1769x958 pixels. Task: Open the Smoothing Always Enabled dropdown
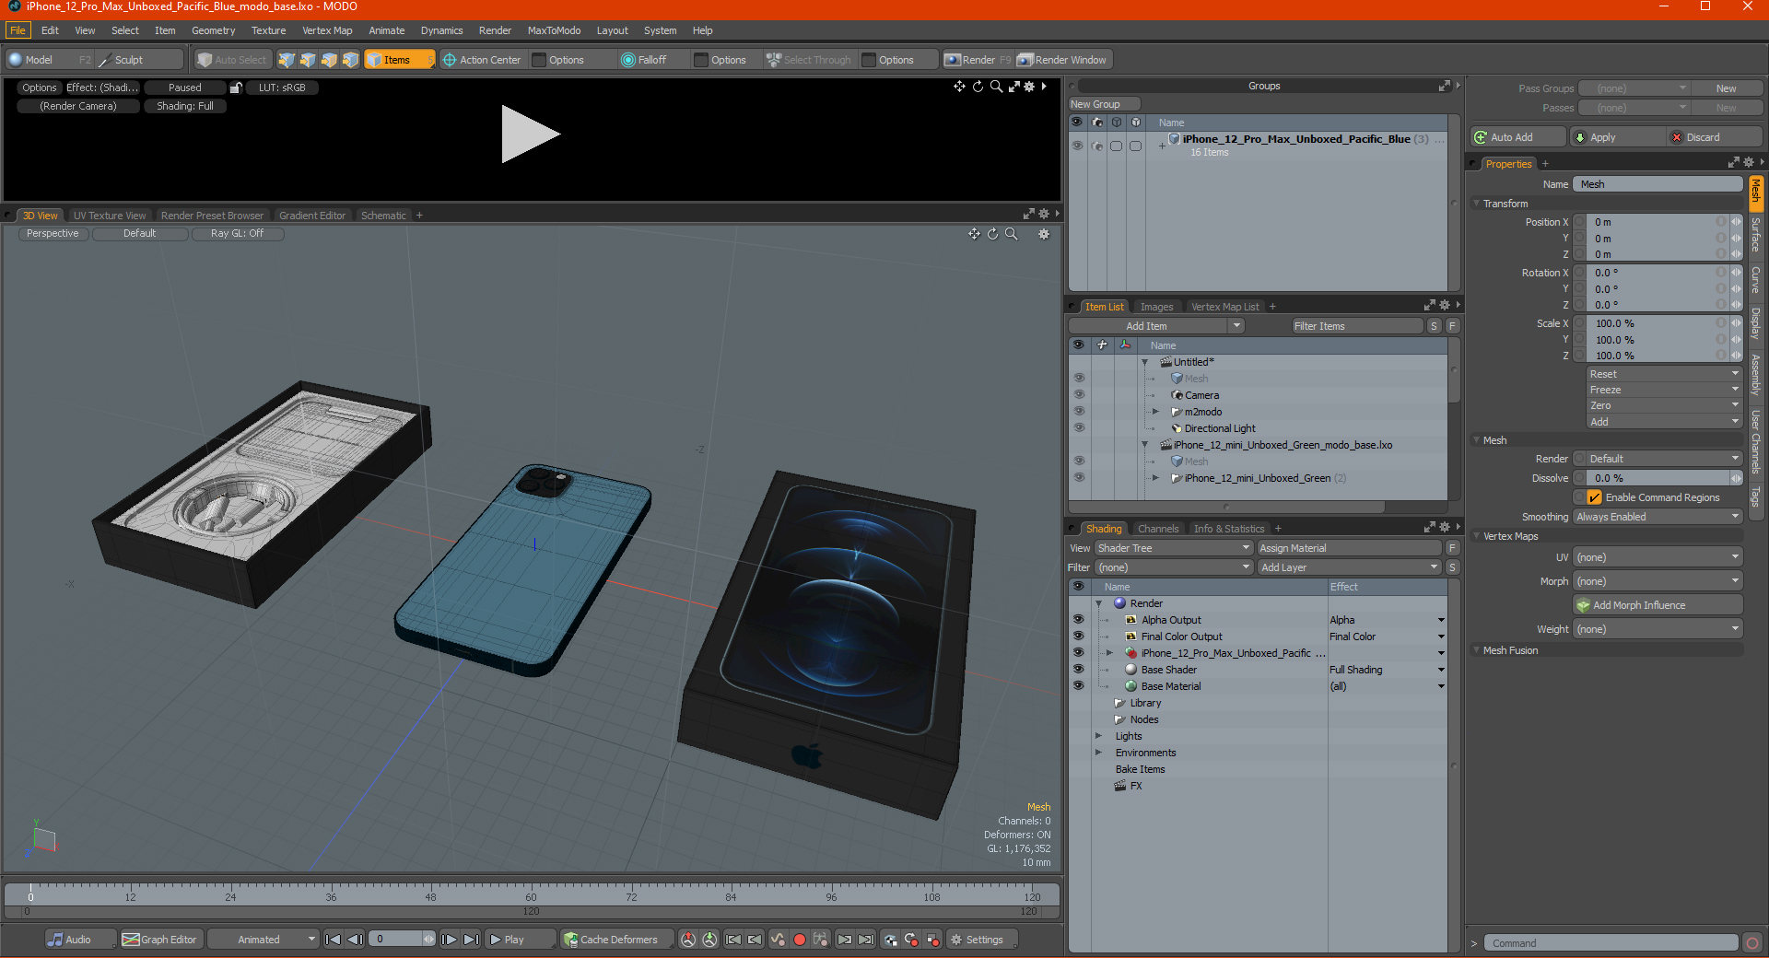pyautogui.click(x=1657, y=517)
